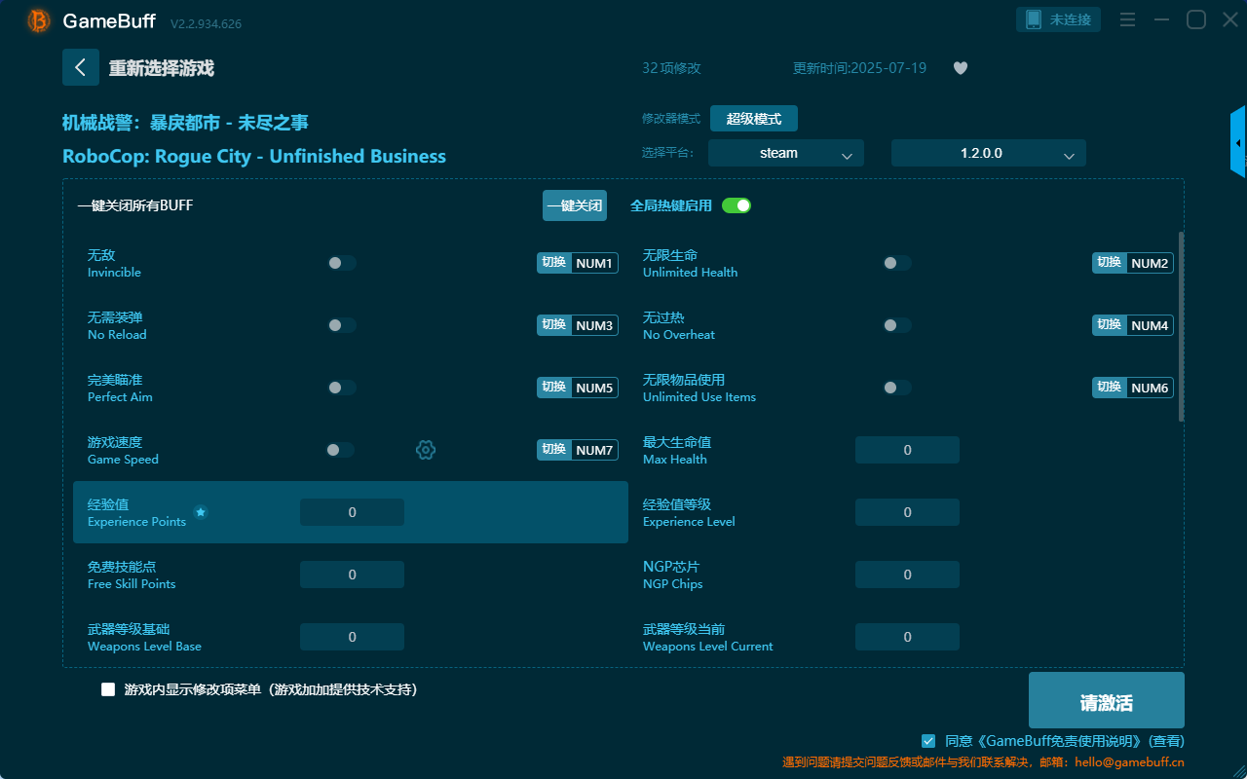This screenshot has width=1247, height=779.
Task: Open the Game Speed settings gear
Action: pos(425,449)
